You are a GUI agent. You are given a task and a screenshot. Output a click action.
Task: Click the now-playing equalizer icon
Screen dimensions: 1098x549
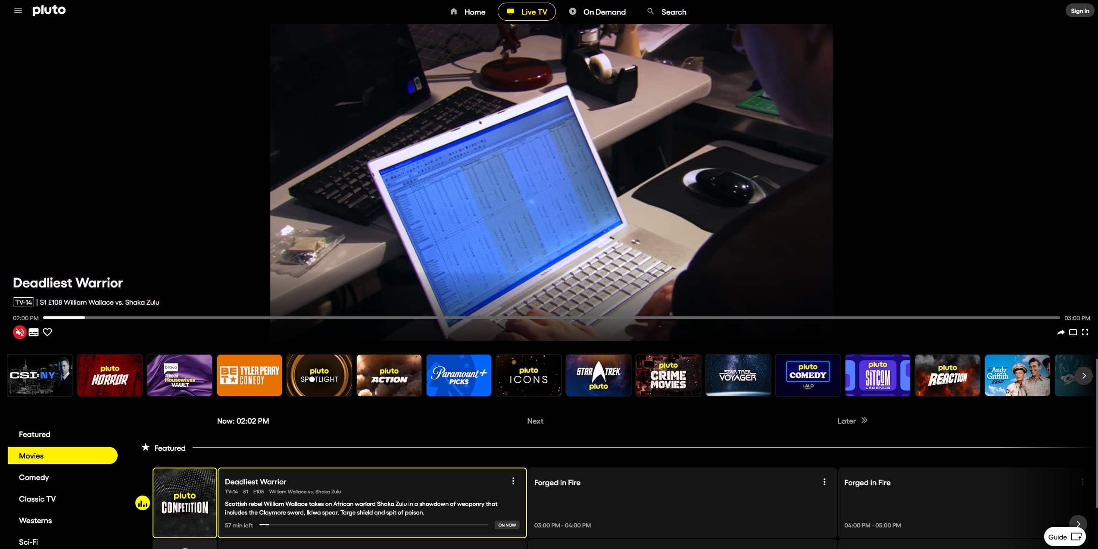[x=142, y=503]
